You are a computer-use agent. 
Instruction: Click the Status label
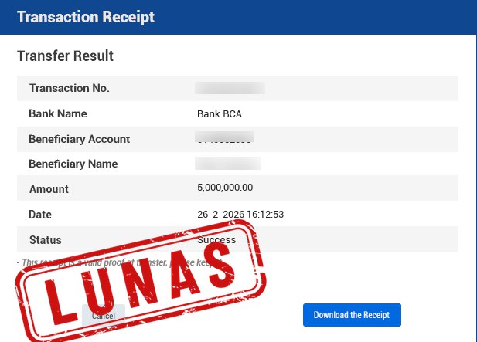(46, 240)
